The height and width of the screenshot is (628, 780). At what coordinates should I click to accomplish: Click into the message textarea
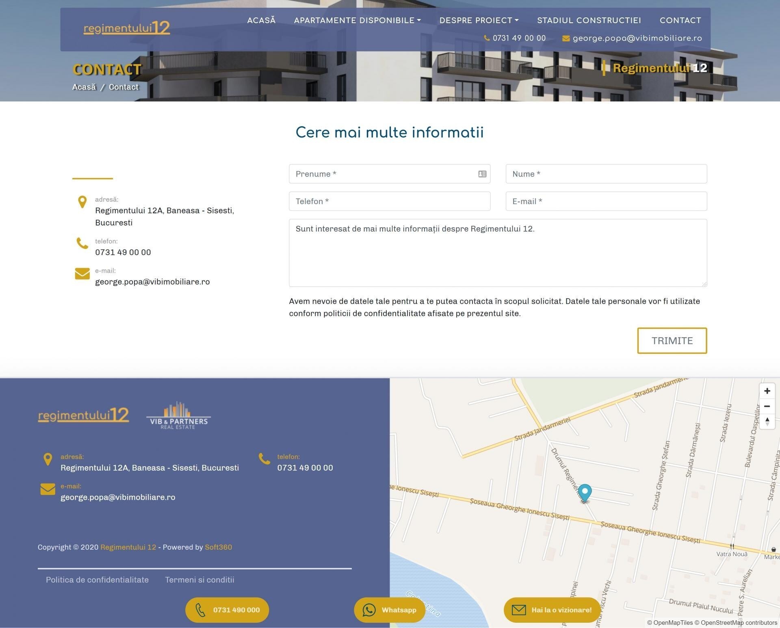point(498,253)
